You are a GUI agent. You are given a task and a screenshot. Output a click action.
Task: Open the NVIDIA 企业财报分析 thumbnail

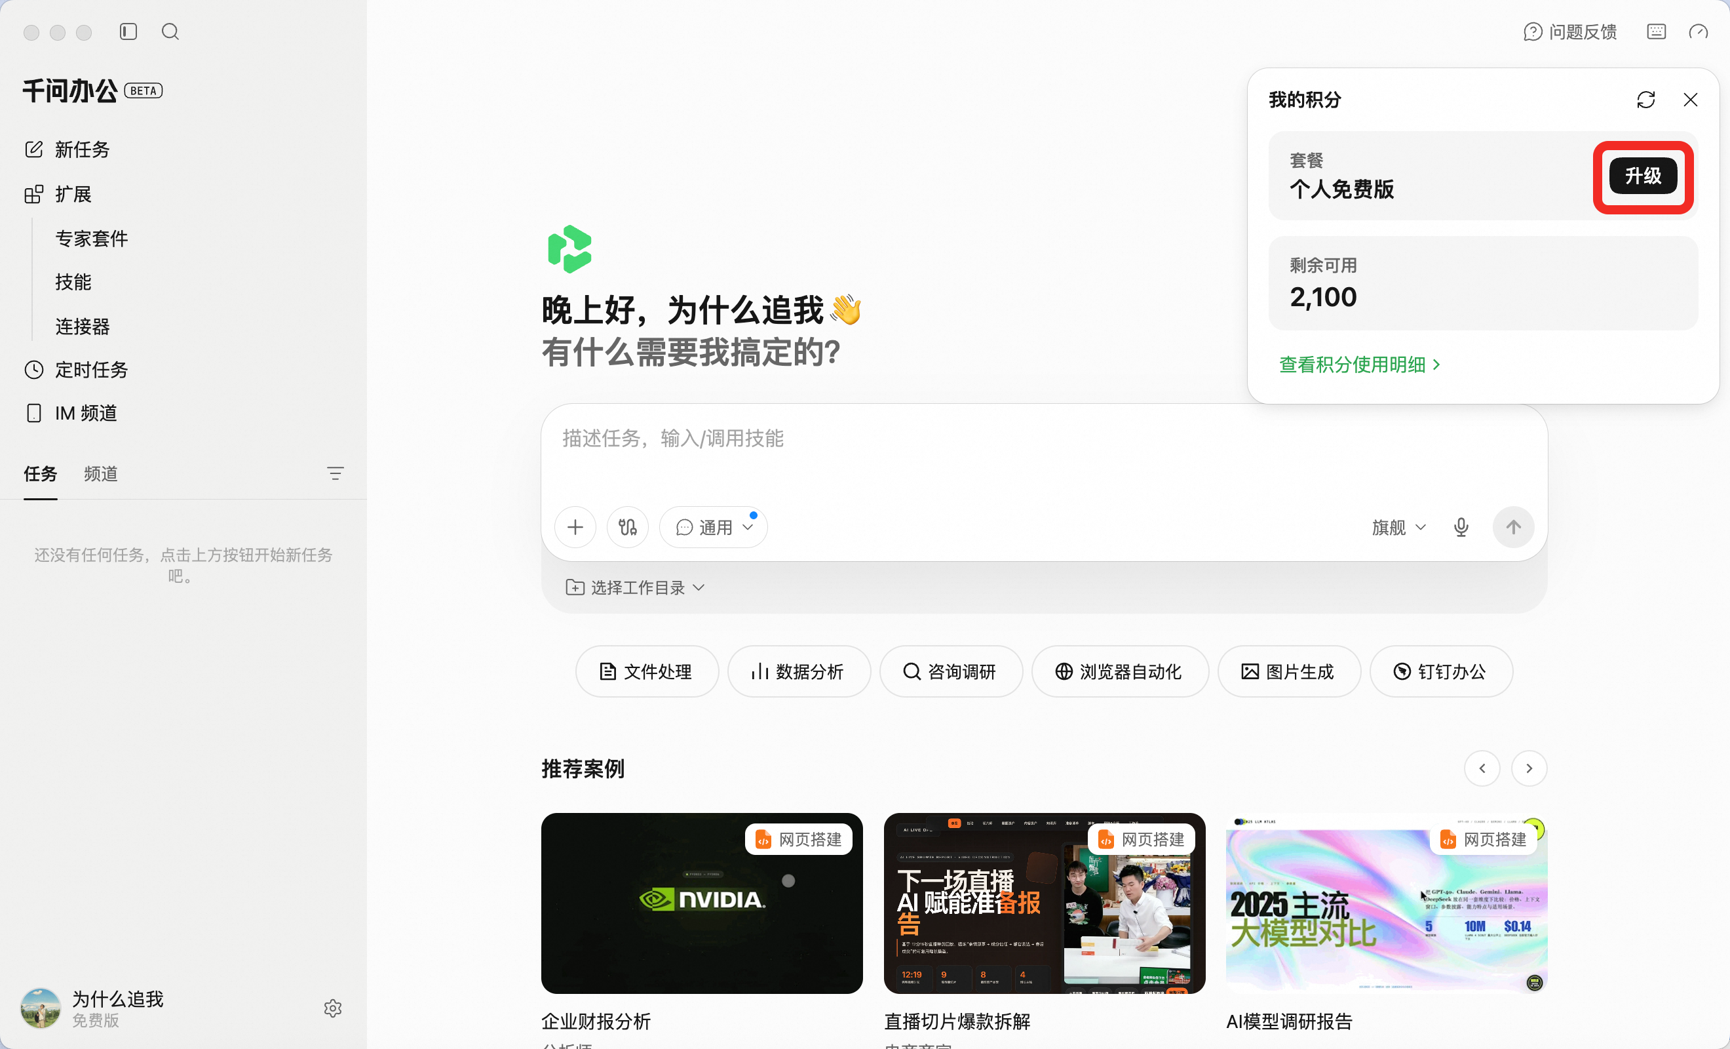click(x=701, y=903)
